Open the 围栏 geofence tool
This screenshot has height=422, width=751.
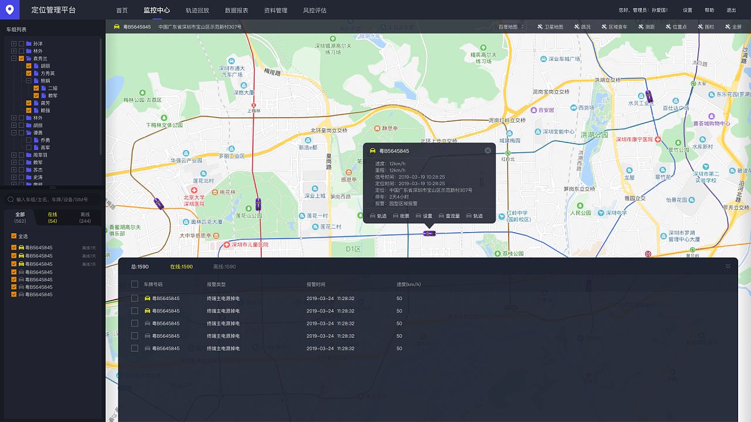705,27
